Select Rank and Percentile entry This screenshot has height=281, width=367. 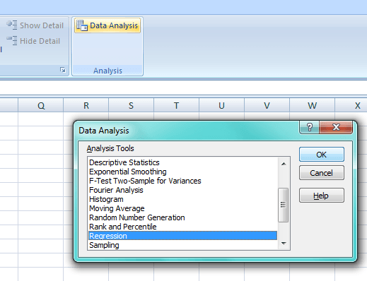(x=182, y=227)
